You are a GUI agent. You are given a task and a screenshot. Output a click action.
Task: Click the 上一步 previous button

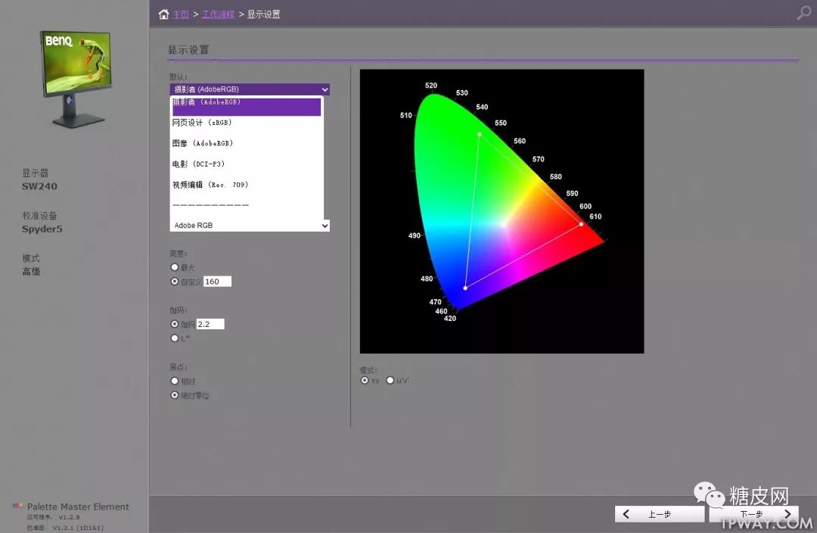click(659, 514)
